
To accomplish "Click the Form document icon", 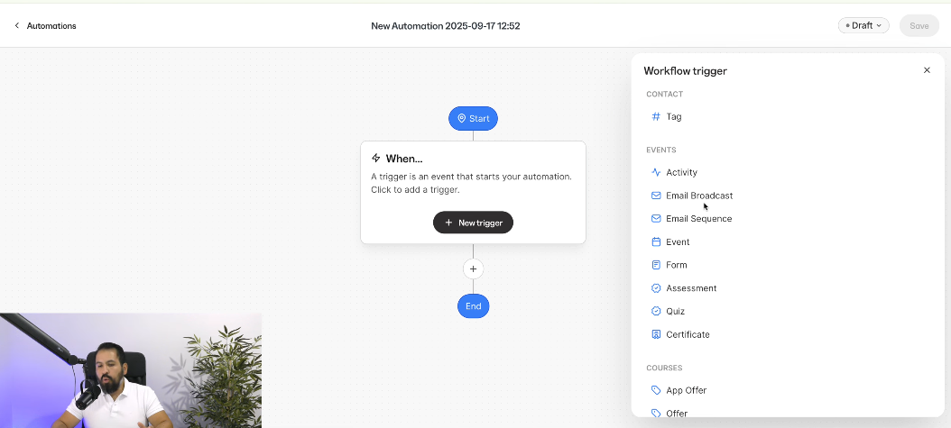I will click(656, 265).
